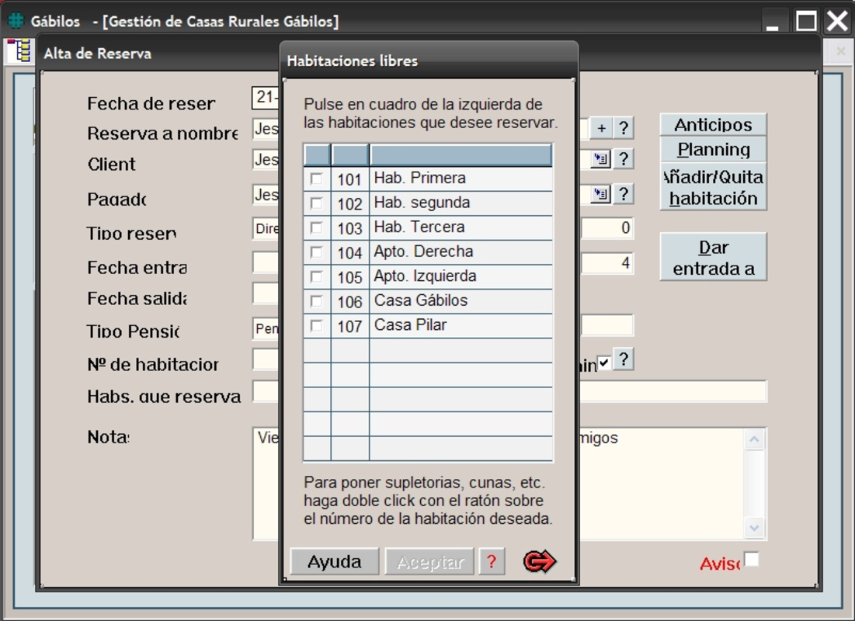
Task: Click the Dar entrada a button
Action: 713,258
